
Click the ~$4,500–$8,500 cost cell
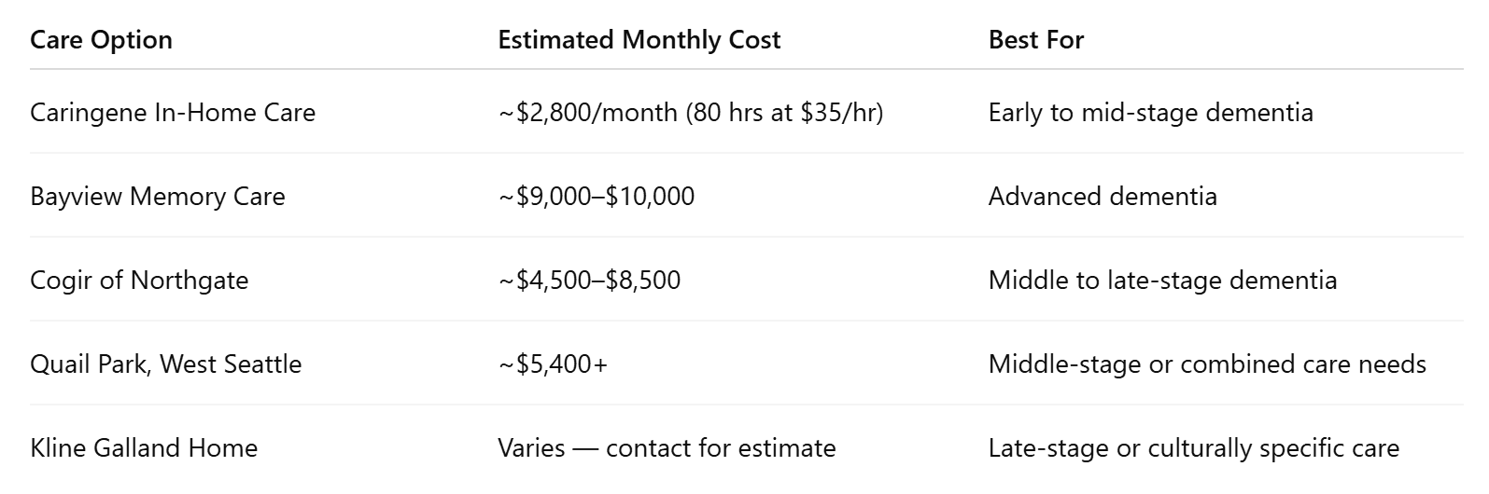pyautogui.click(x=589, y=281)
